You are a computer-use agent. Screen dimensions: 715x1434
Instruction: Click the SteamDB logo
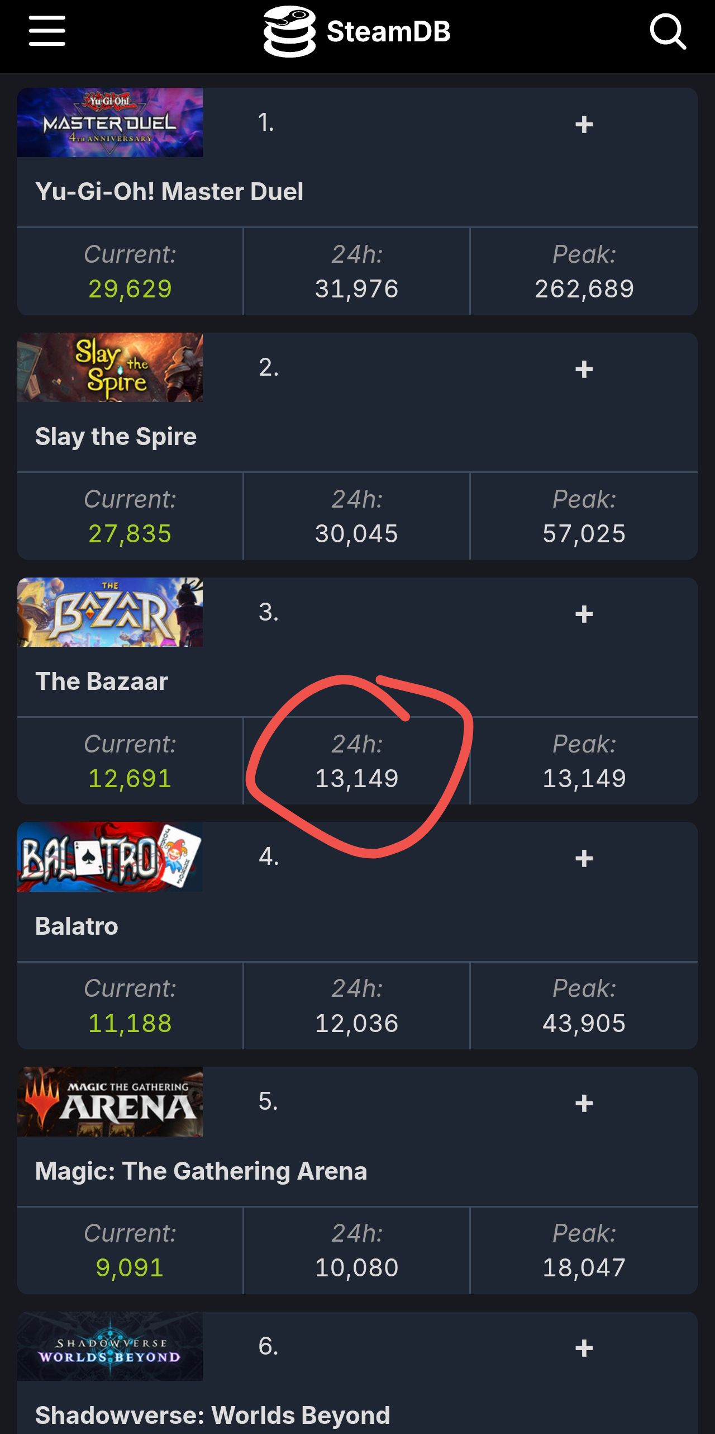357,31
